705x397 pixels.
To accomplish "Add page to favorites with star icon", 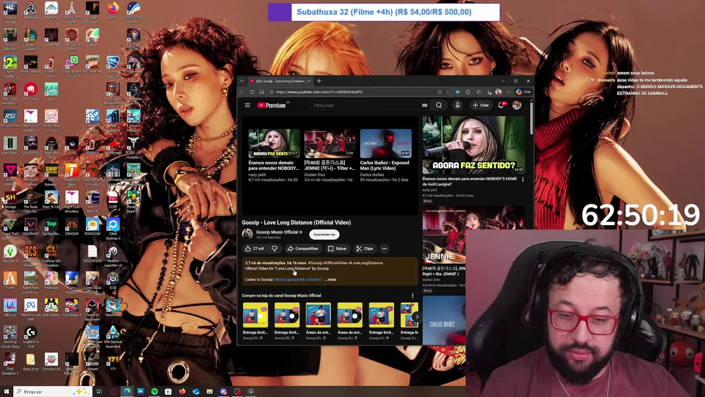I will [x=448, y=92].
